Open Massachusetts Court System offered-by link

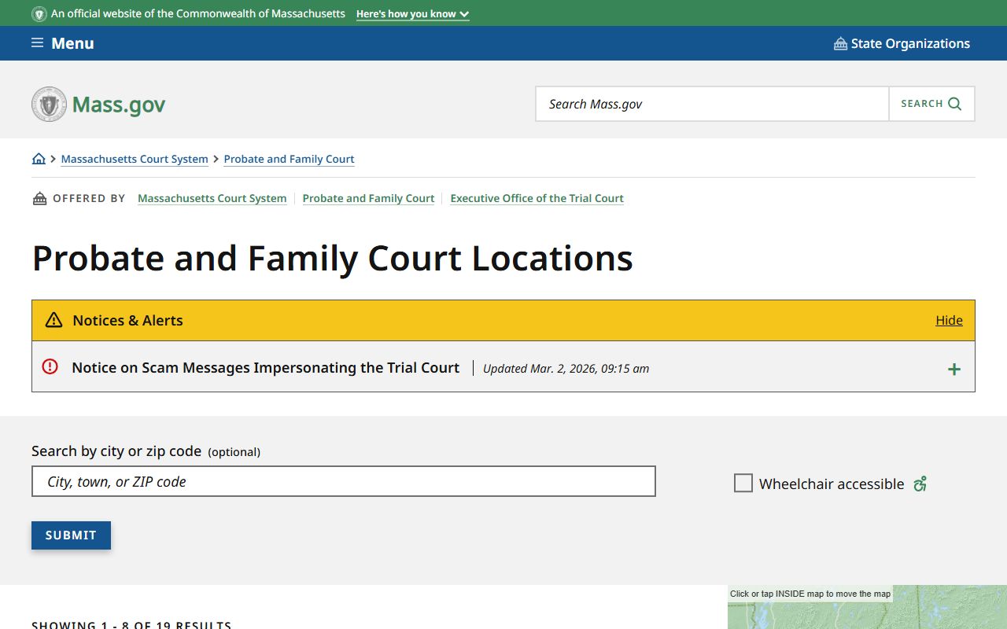coord(212,198)
